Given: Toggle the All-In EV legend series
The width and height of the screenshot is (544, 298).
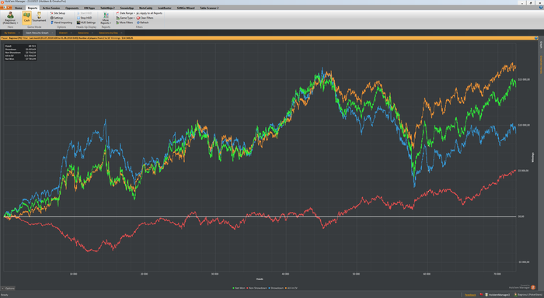Looking at the screenshot, I should [x=291, y=288].
